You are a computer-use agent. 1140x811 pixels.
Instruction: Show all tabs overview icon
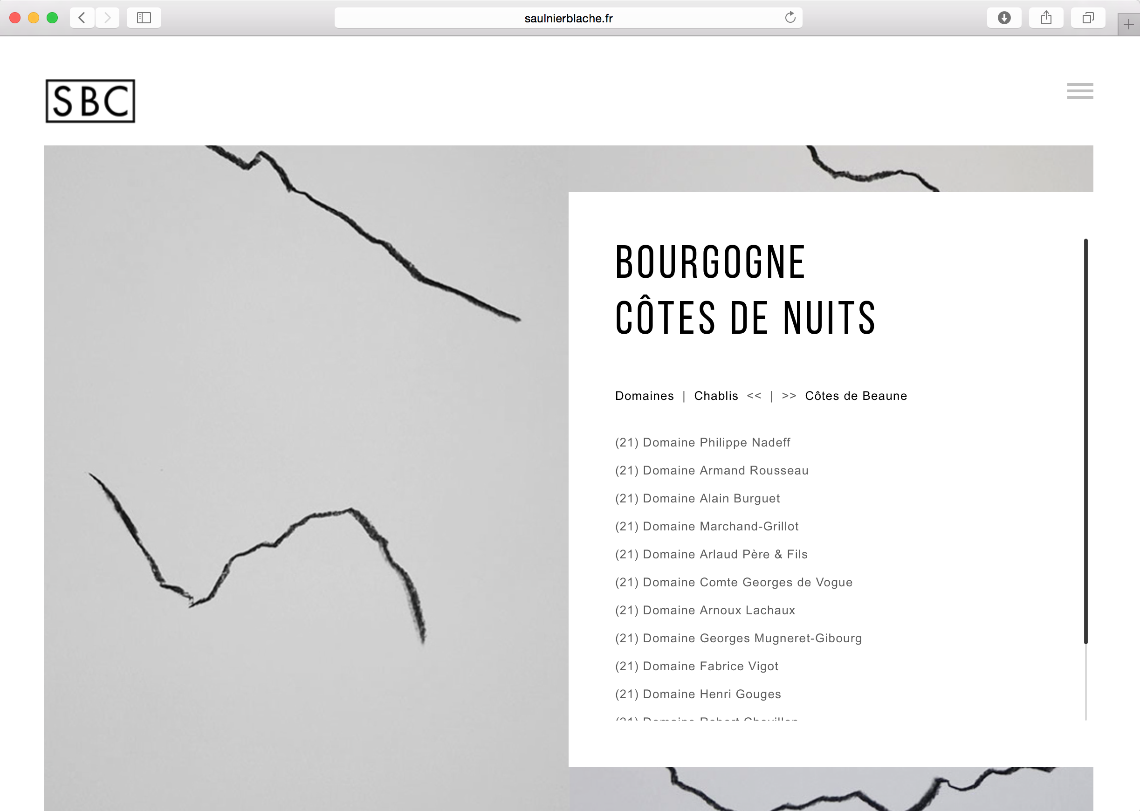click(x=1088, y=18)
